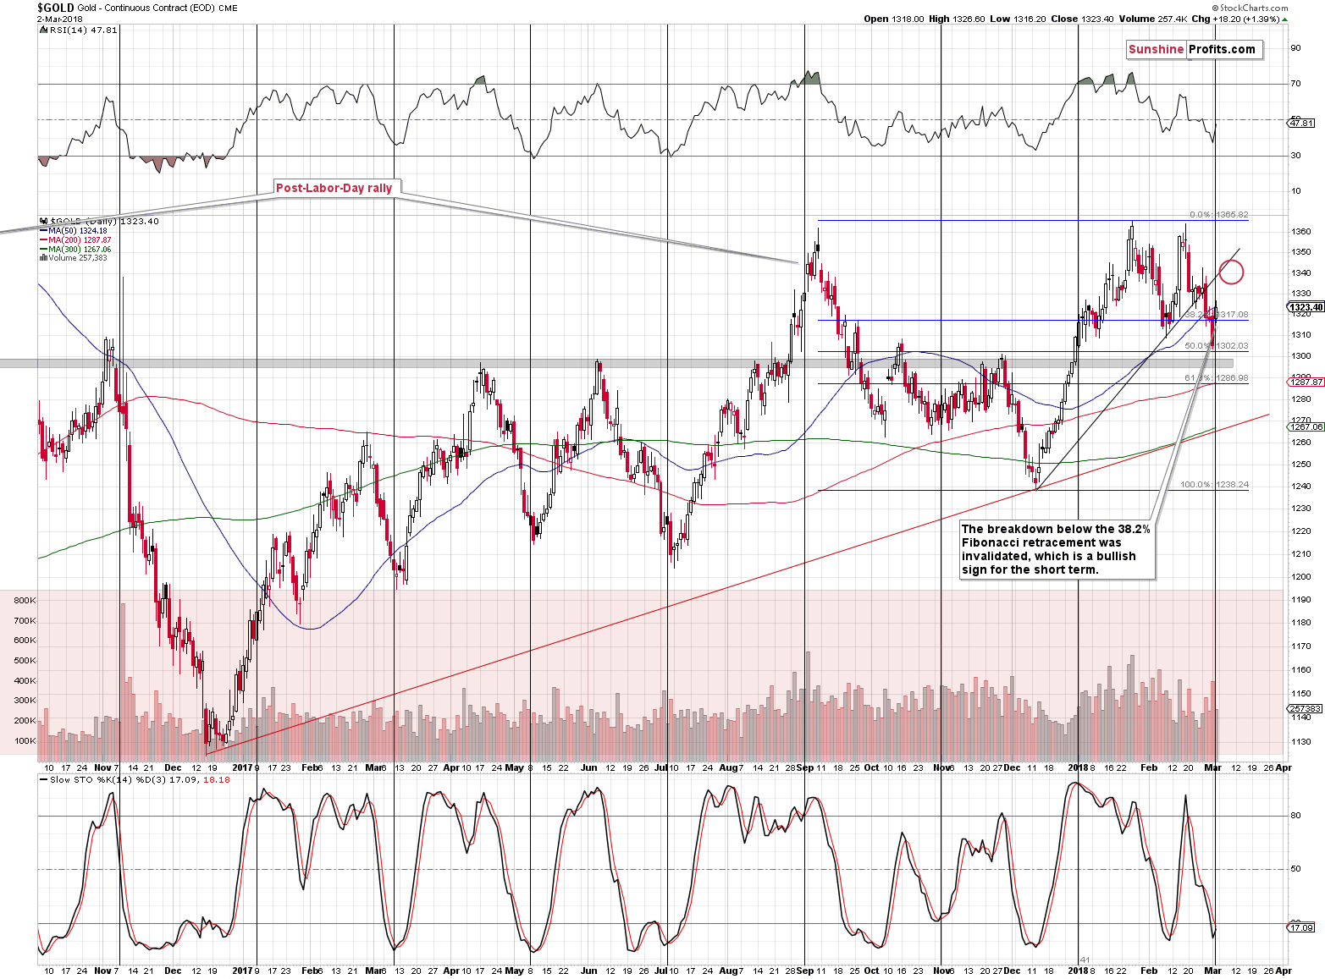The height and width of the screenshot is (979, 1325).
Task: Click the '61.8%: 1286.98' Fibonacci label
Action: (1216, 378)
